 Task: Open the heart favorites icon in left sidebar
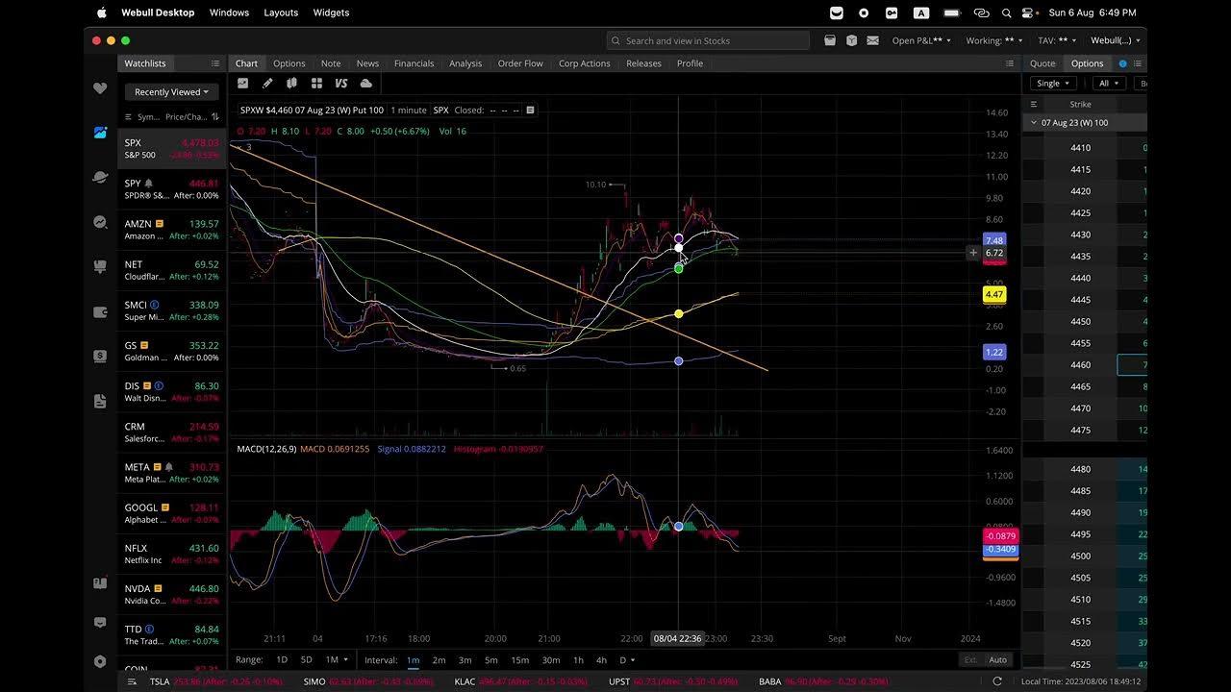click(x=100, y=88)
